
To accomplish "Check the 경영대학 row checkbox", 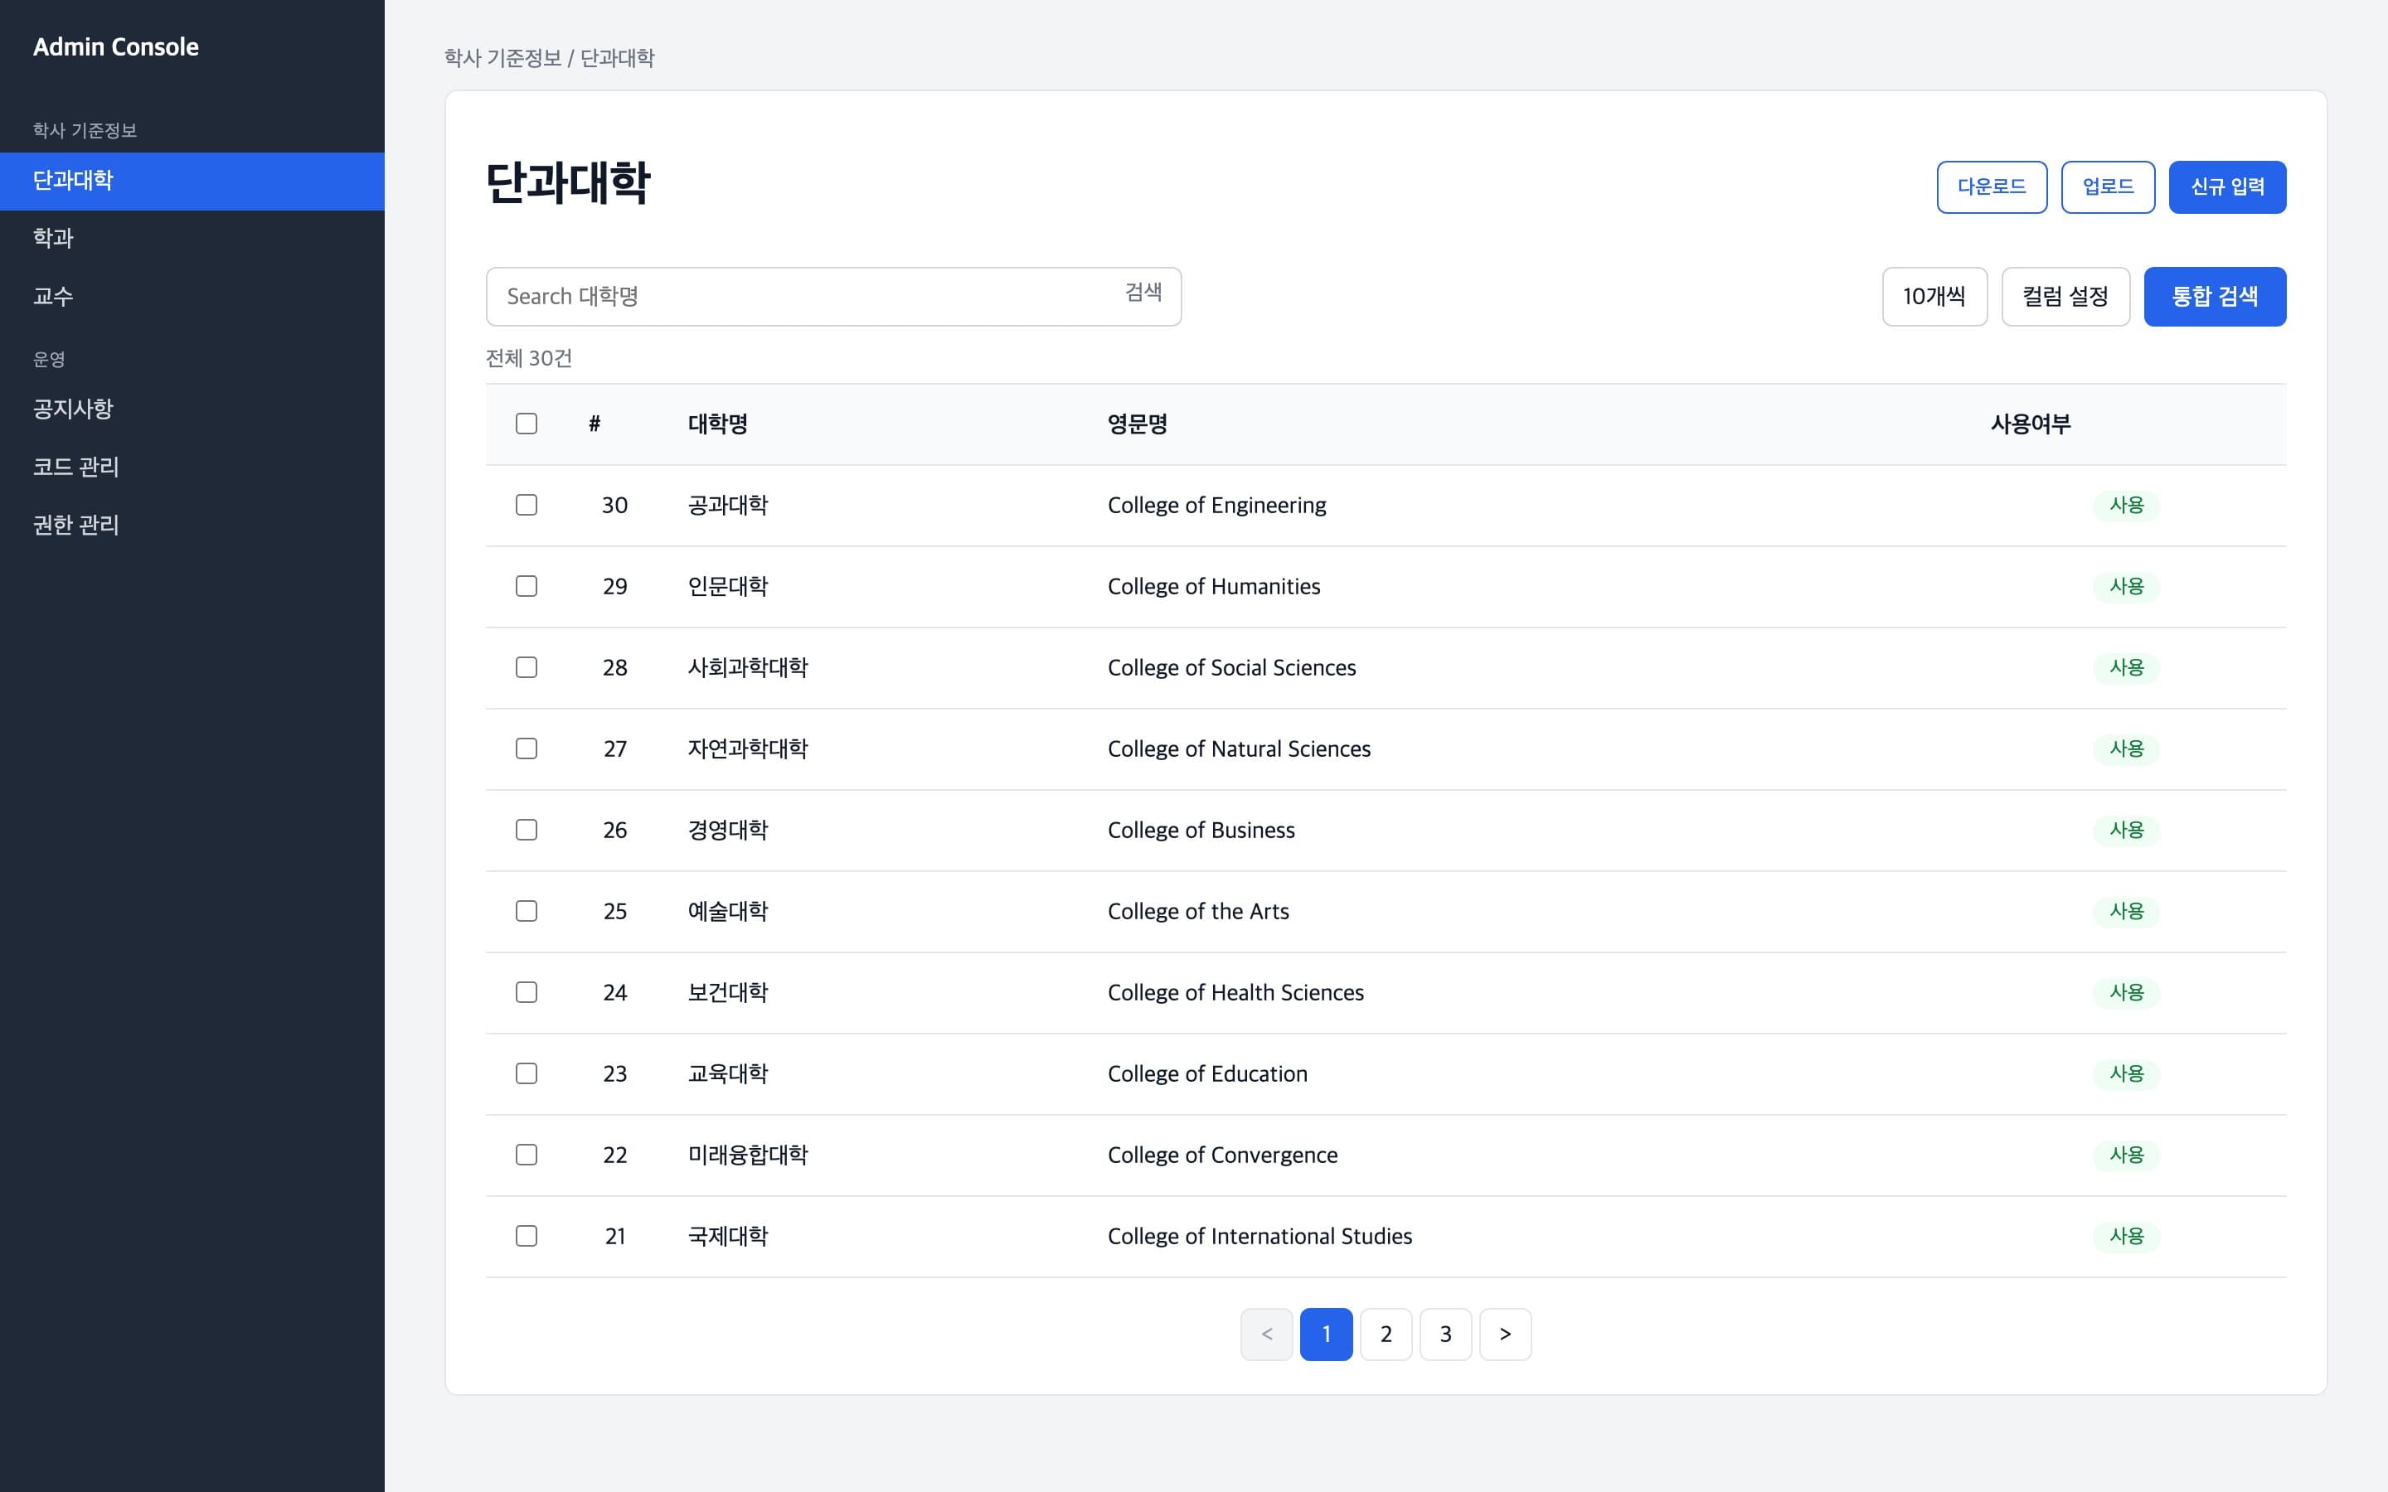I will point(526,830).
